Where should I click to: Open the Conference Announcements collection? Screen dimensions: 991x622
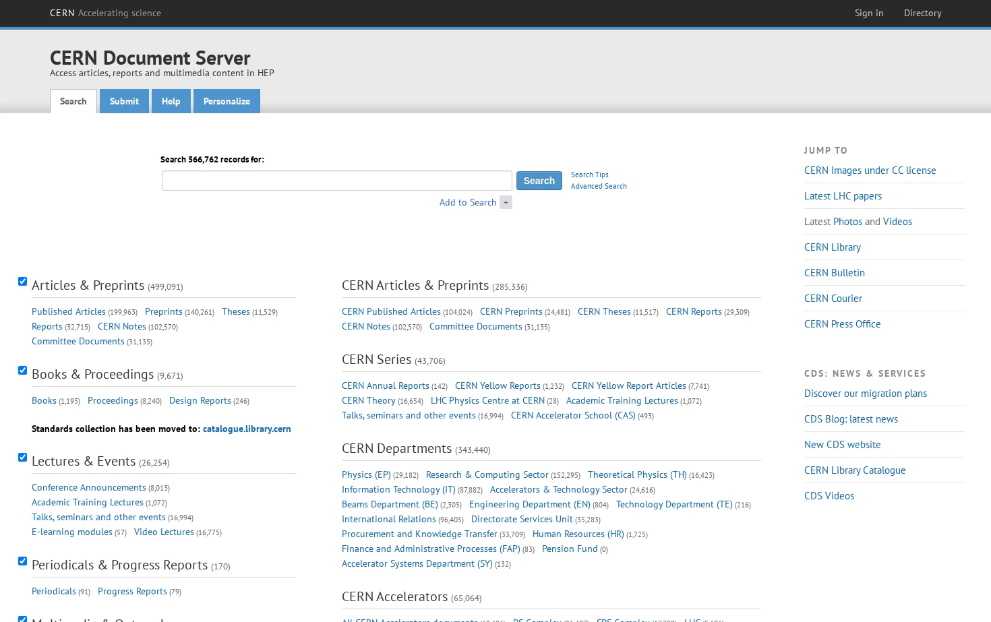point(89,487)
